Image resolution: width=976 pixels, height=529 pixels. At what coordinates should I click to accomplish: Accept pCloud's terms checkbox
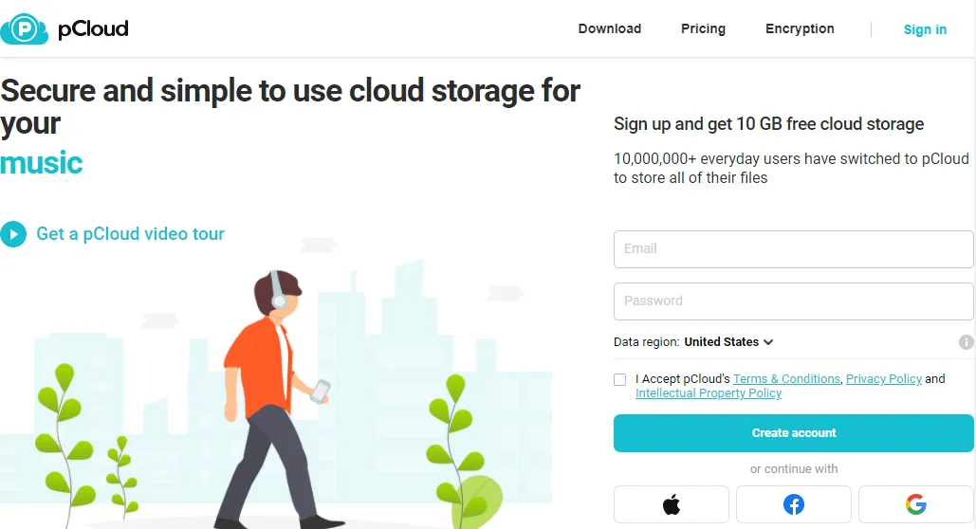620,379
